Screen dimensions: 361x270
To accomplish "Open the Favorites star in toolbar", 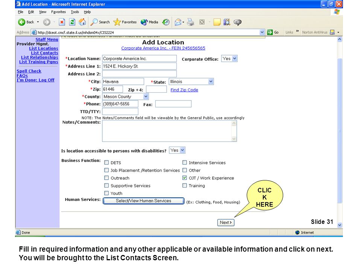I will (125, 22).
